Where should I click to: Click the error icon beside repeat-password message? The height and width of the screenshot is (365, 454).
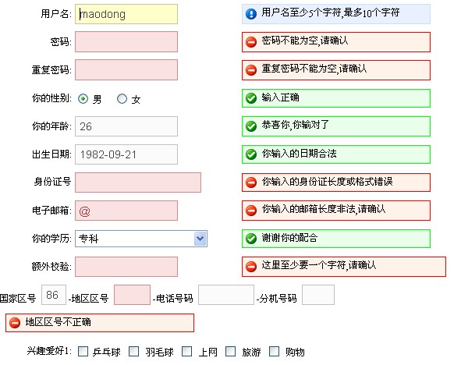(250, 69)
